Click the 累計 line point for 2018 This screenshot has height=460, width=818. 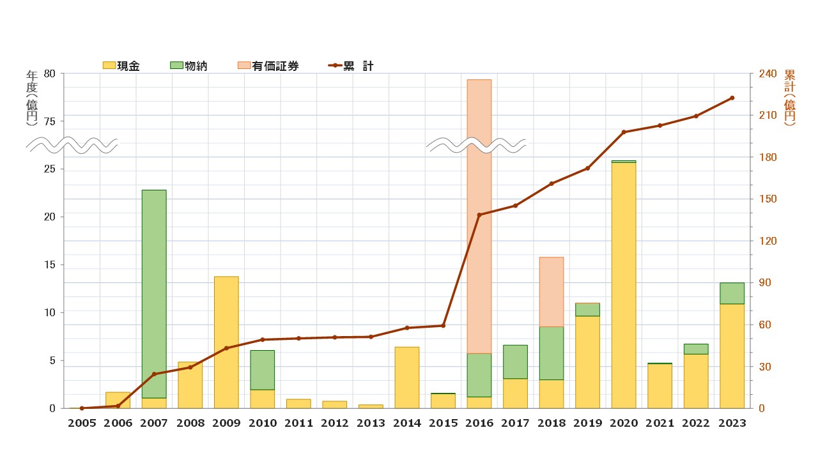click(552, 183)
